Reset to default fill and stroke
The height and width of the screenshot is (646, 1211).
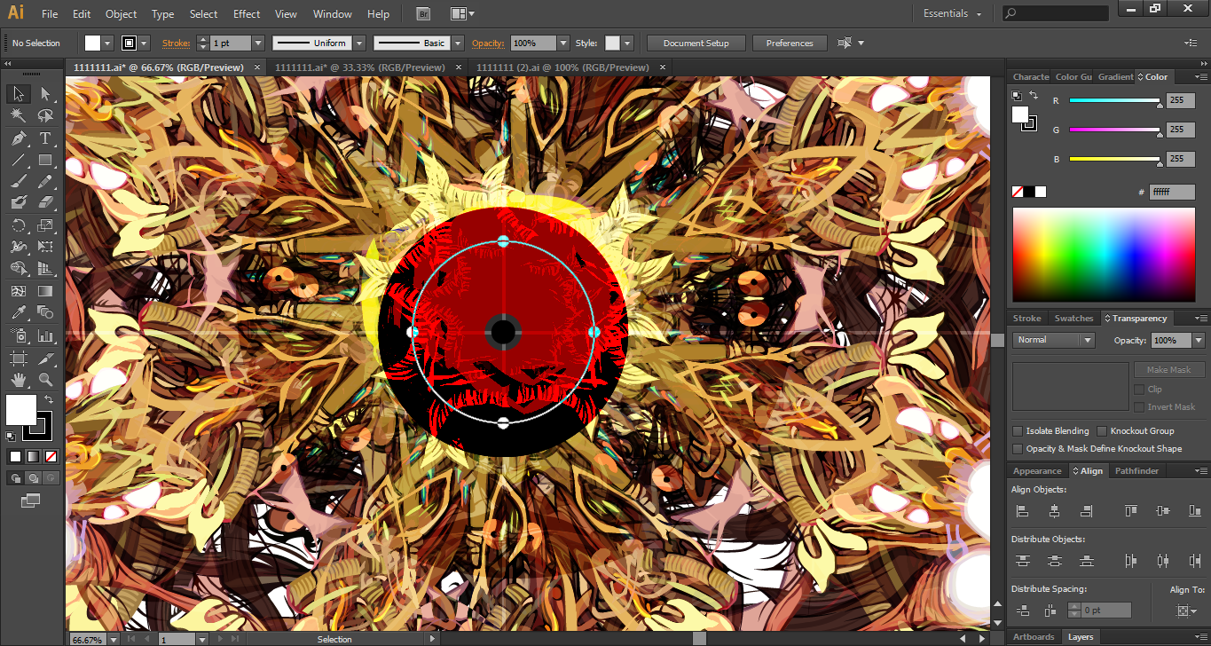point(11,436)
